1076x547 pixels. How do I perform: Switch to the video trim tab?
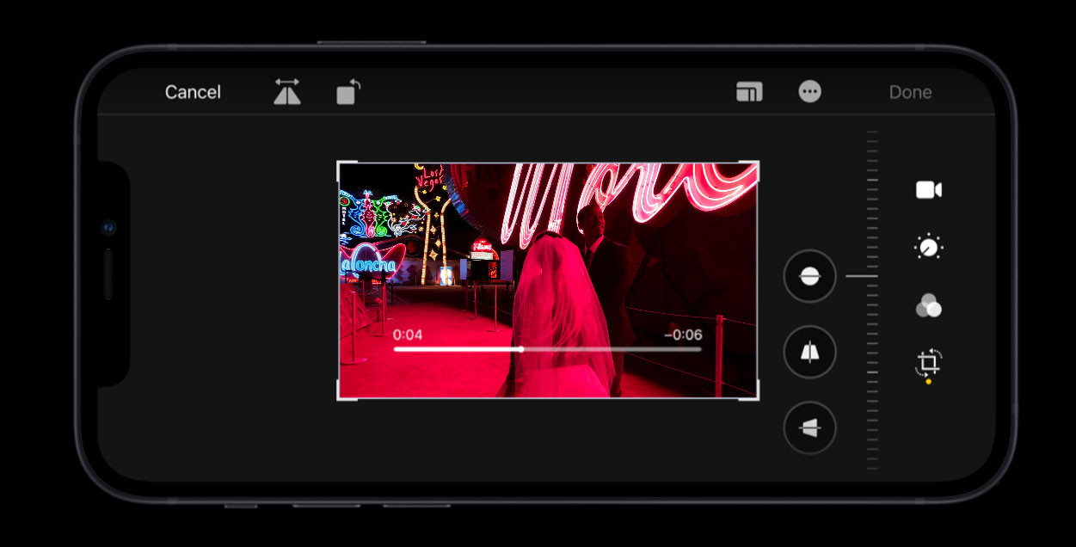tap(928, 190)
